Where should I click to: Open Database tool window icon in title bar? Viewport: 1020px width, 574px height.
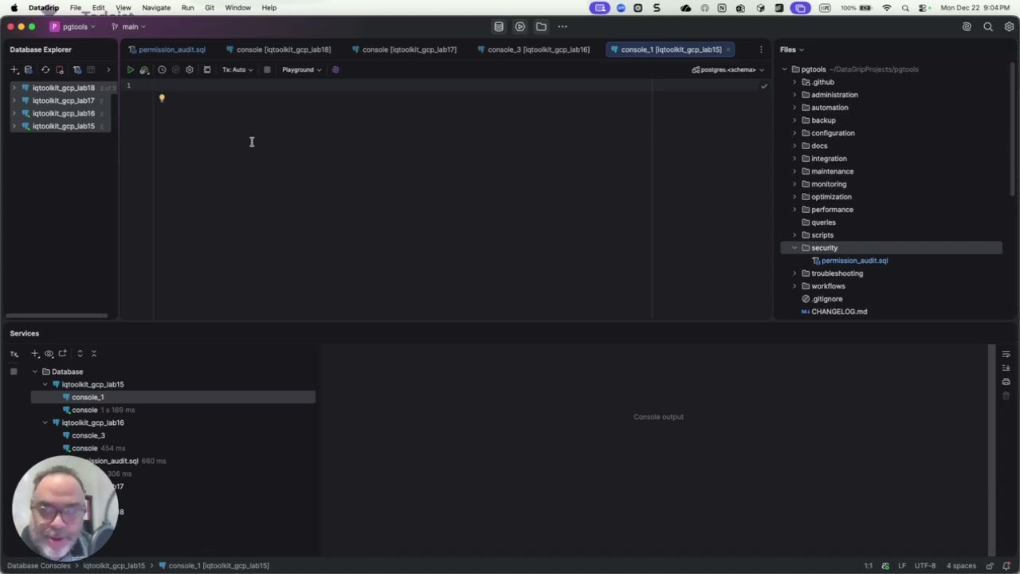[x=499, y=26]
